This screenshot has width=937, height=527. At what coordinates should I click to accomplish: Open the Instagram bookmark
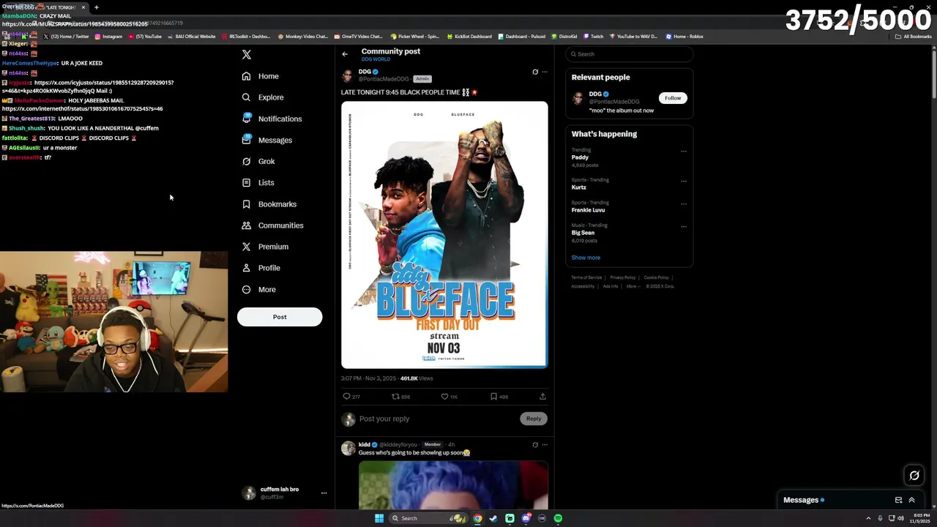(108, 37)
